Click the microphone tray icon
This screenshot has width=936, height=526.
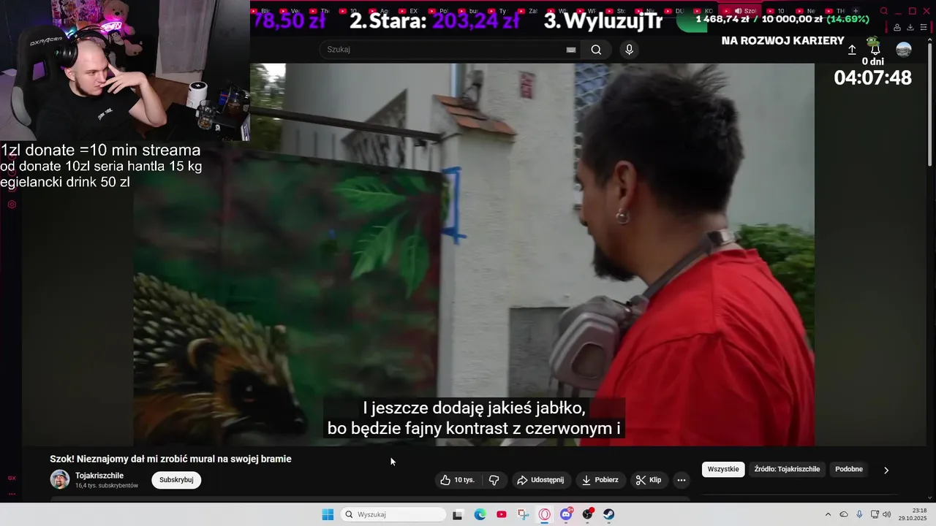pos(859,514)
